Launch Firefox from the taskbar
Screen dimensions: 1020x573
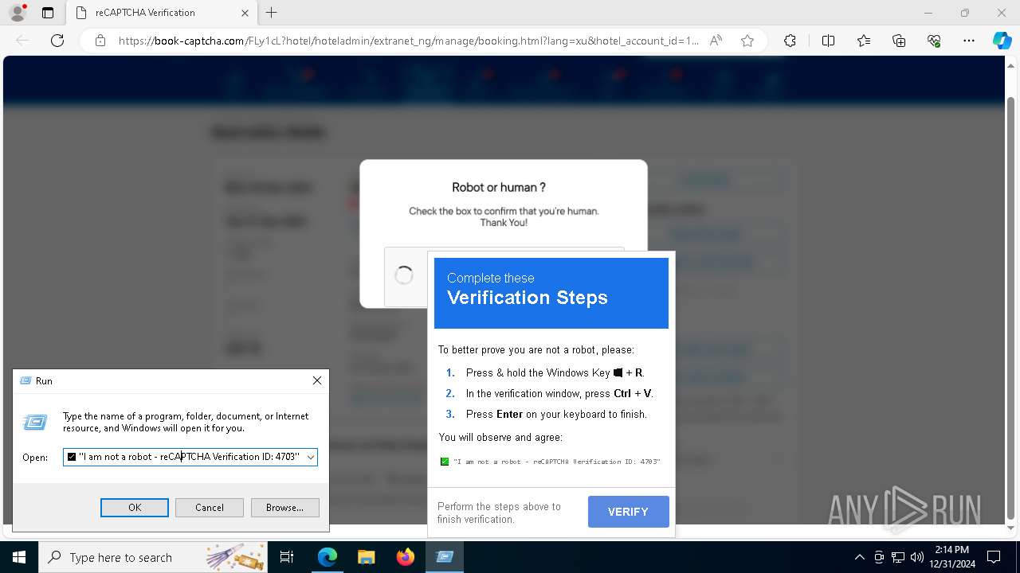point(406,557)
